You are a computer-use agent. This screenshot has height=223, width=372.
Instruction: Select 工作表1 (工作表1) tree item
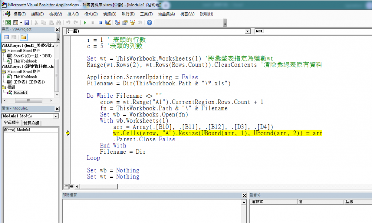(x=29, y=82)
